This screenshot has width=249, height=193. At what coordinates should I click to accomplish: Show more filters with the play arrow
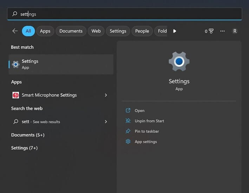pyautogui.click(x=175, y=31)
